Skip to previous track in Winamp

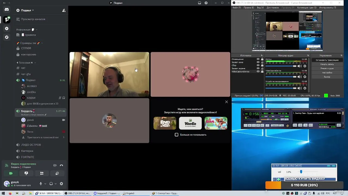pyautogui.click(x=246, y=125)
